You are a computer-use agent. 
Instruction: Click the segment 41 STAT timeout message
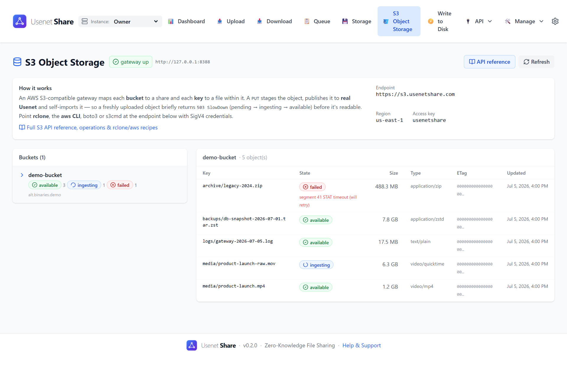coord(328,201)
